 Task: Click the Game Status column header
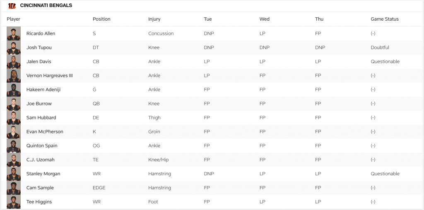(x=385, y=19)
